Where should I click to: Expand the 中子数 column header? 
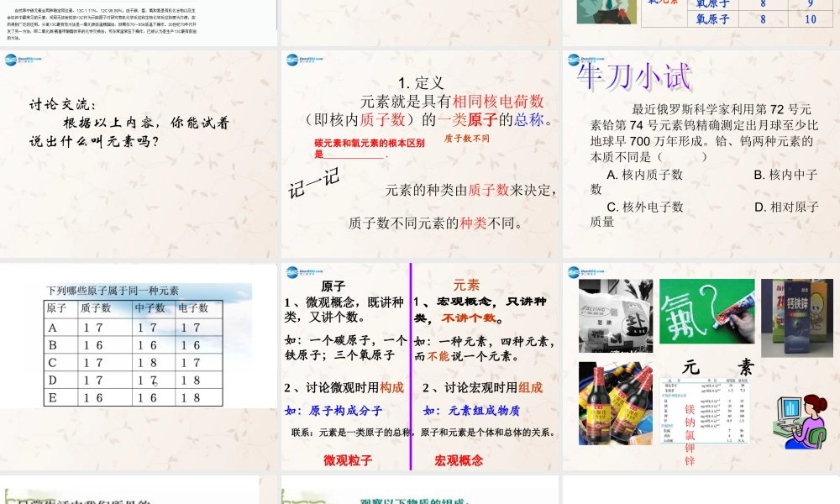(148, 308)
